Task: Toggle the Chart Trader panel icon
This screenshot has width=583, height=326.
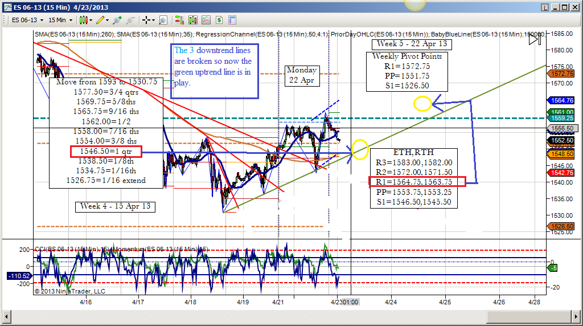Action: click(179, 20)
